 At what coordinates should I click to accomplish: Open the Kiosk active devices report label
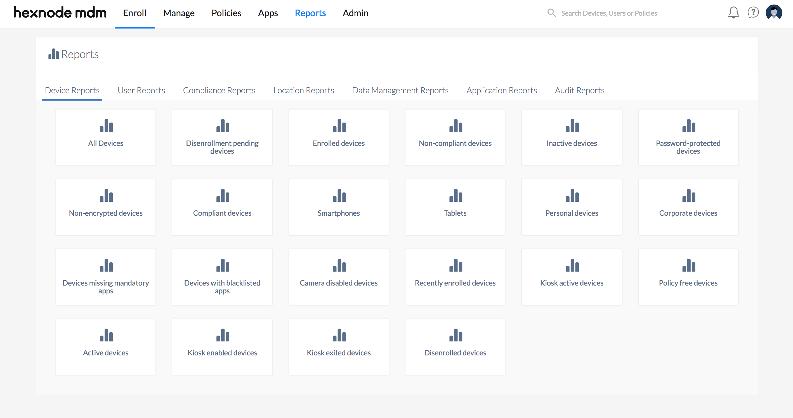coord(571,283)
